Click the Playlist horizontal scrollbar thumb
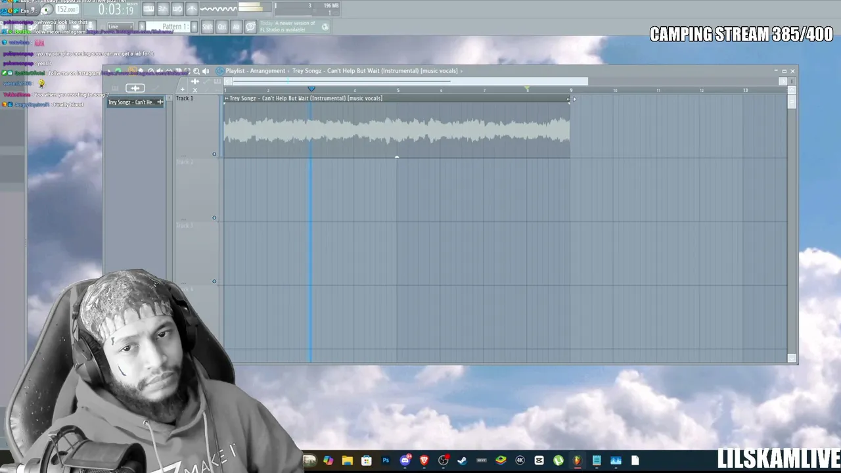Screen dimensions: 841x473 (410, 81)
